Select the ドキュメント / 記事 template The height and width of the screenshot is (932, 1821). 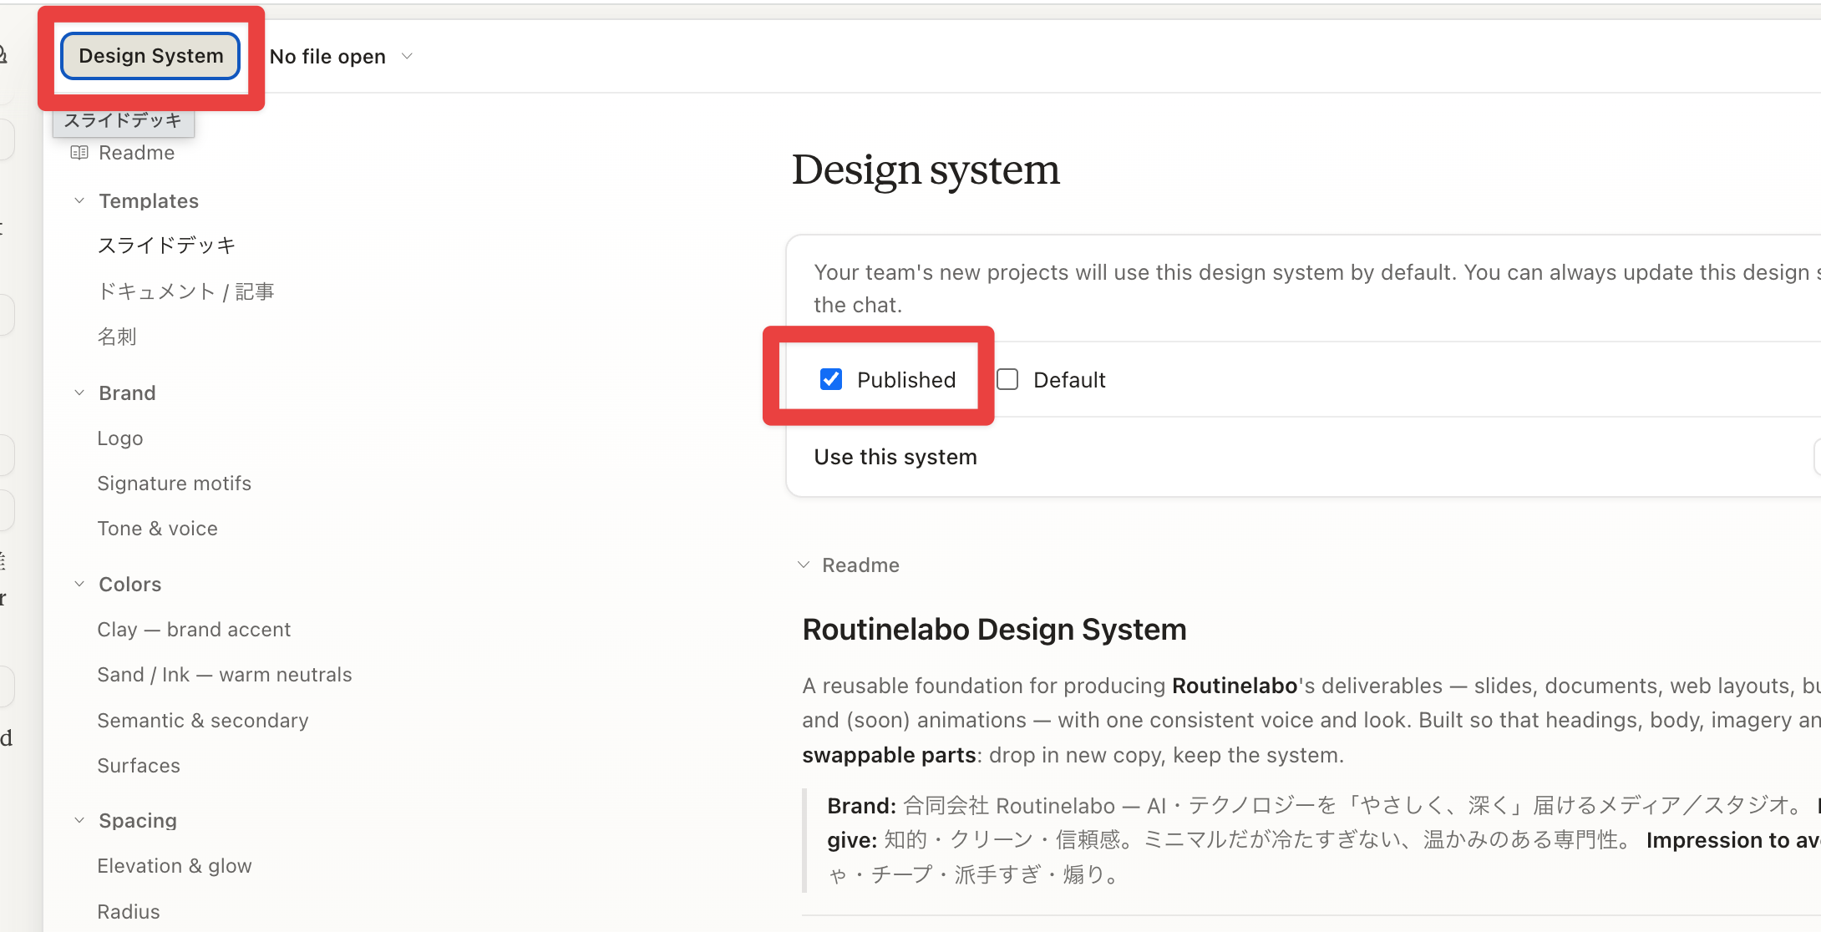click(x=185, y=291)
